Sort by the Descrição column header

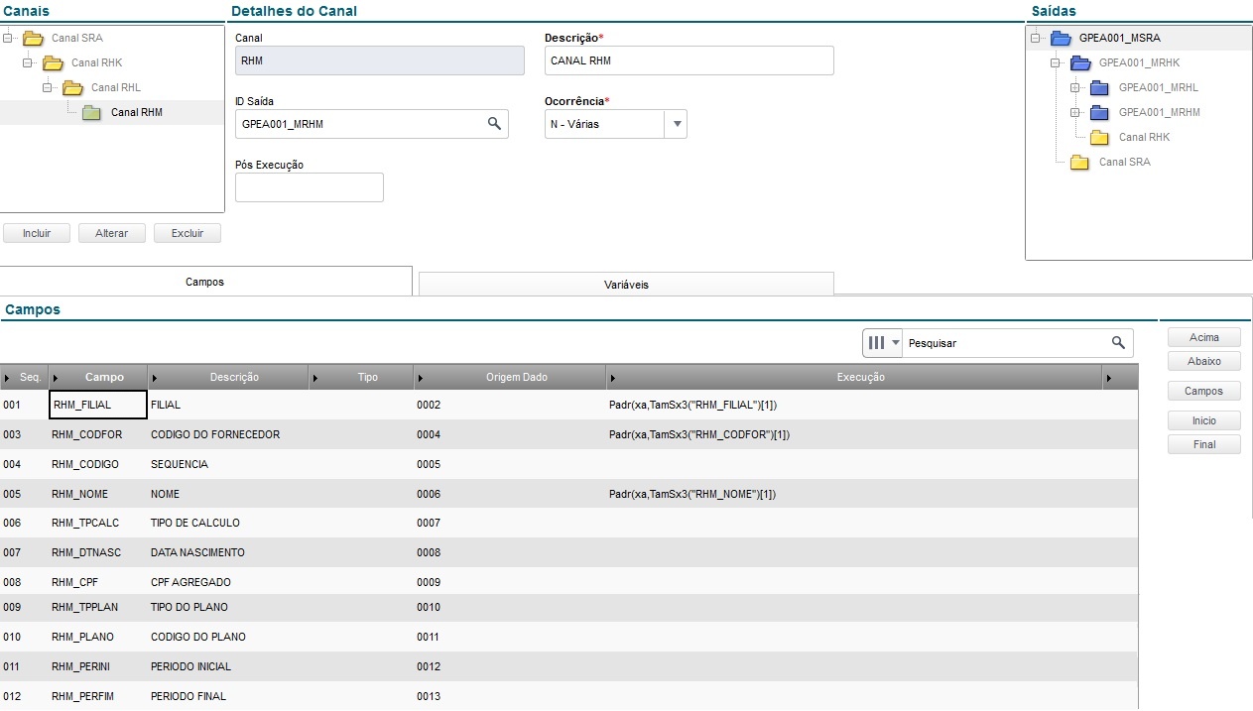234,378
